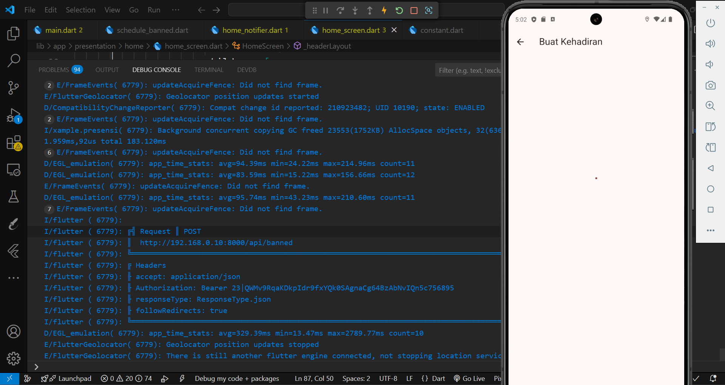Click the debug console filter field
This screenshot has height=385, width=725.
[x=470, y=70]
